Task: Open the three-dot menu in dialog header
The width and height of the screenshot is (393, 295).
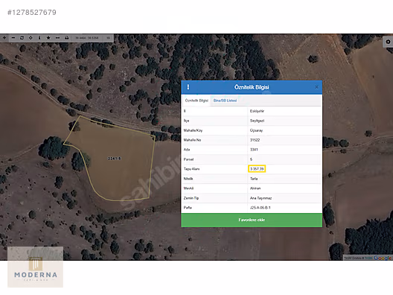Action: [x=188, y=87]
